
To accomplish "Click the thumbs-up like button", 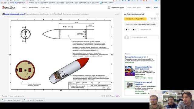I will pos(128,30).
